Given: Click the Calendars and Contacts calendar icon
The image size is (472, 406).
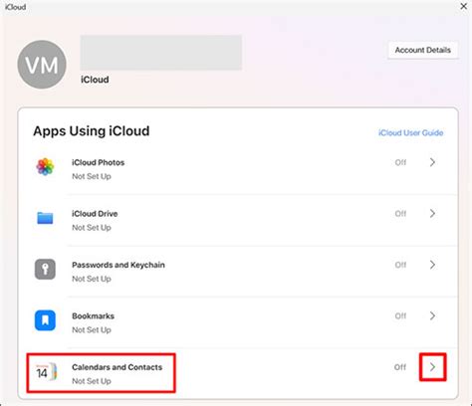Looking at the screenshot, I should (46, 372).
